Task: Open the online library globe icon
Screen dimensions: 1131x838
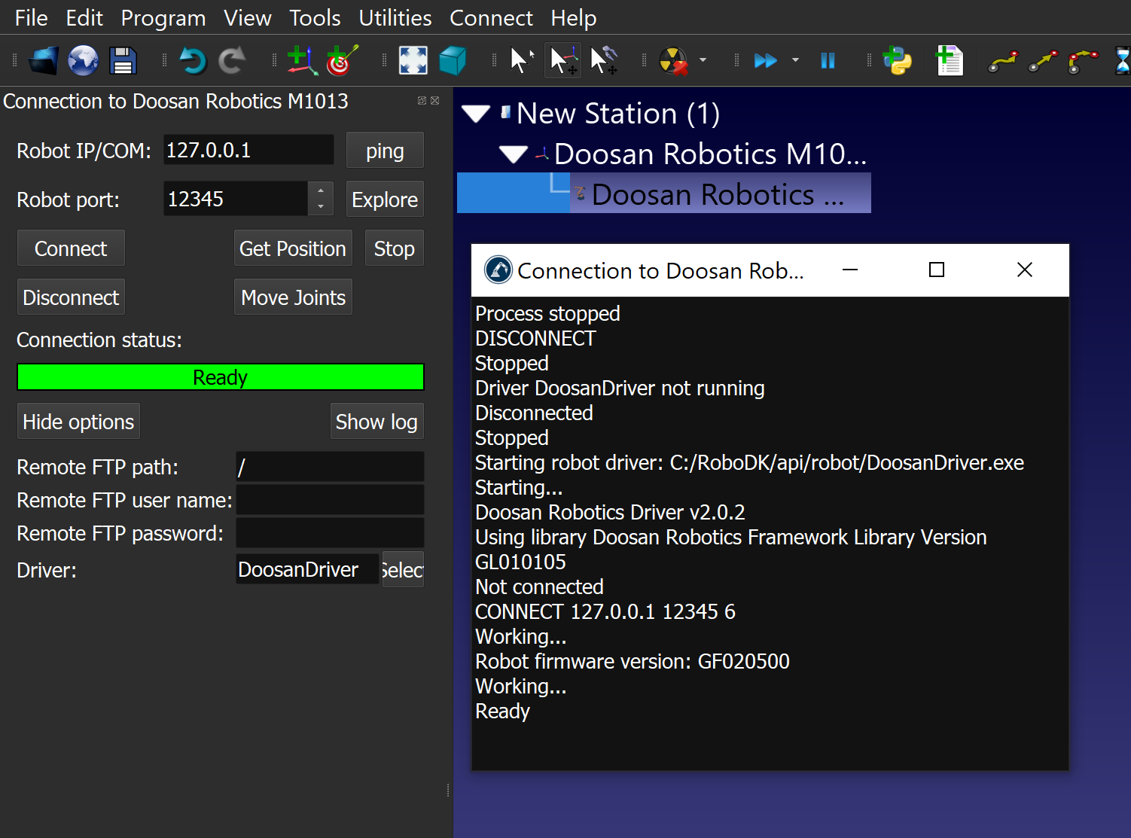Action: pyautogui.click(x=83, y=60)
